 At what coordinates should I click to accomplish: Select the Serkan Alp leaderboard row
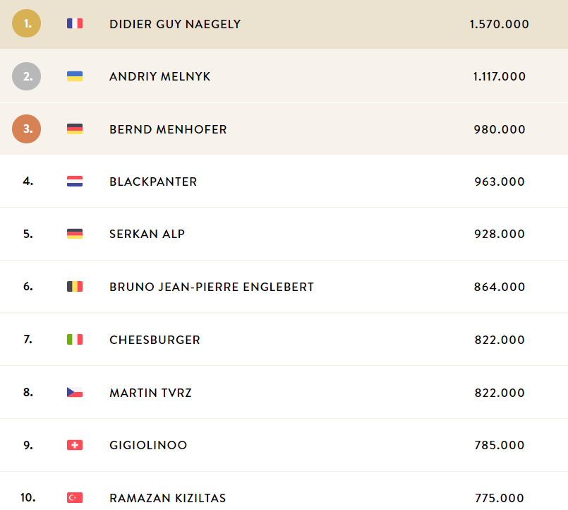284,234
